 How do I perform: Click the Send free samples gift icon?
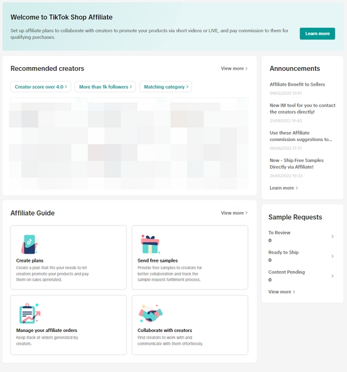[x=150, y=244]
